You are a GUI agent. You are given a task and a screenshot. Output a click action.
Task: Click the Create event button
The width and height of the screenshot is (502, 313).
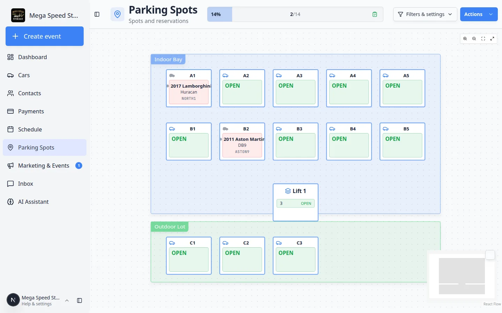[x=45, y=36]
